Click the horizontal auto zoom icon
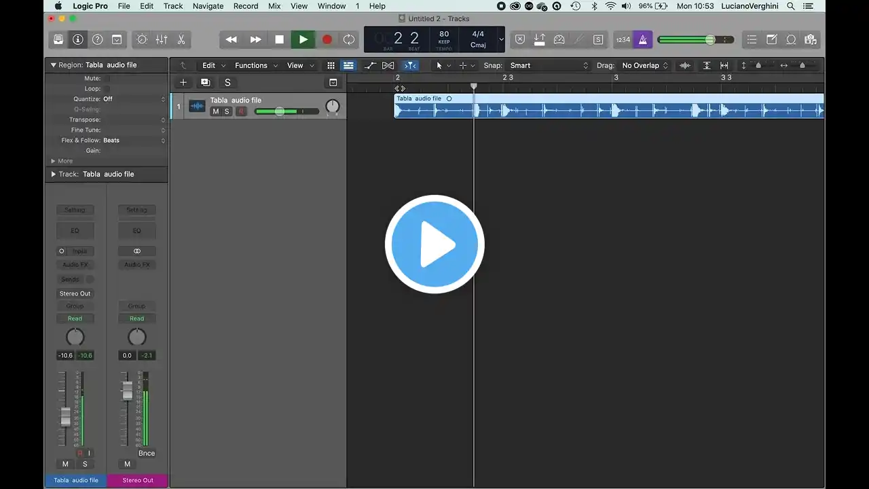Image resolution: width=869 pixels, height=489 pixels. tap(724, 65)
